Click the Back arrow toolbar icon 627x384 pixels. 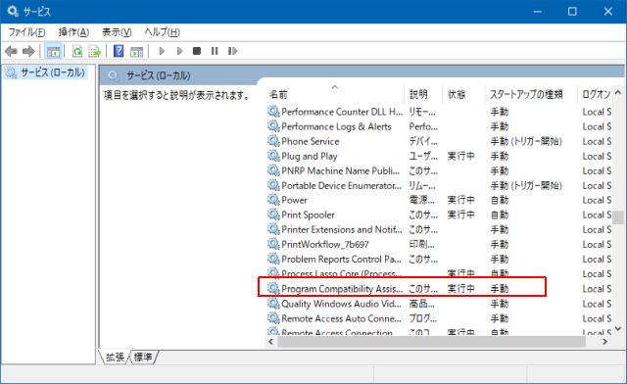11,51
